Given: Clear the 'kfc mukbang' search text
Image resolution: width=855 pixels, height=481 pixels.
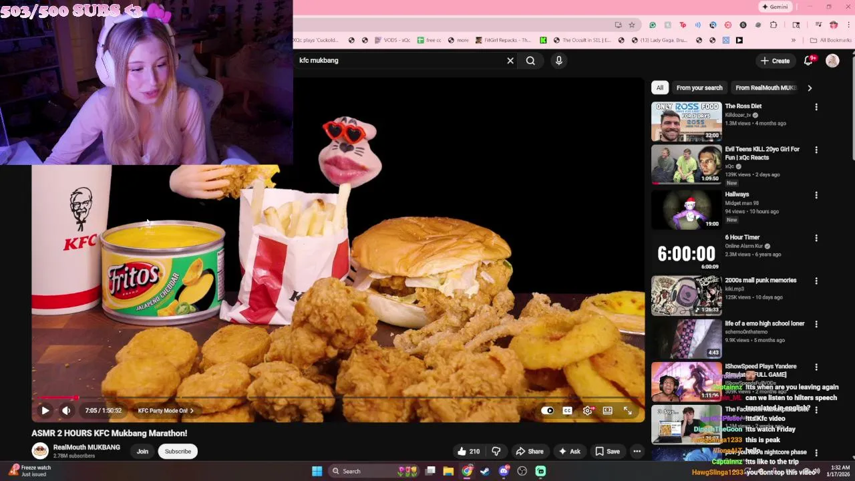Looking at the screenshot, I should click(510, 61).
